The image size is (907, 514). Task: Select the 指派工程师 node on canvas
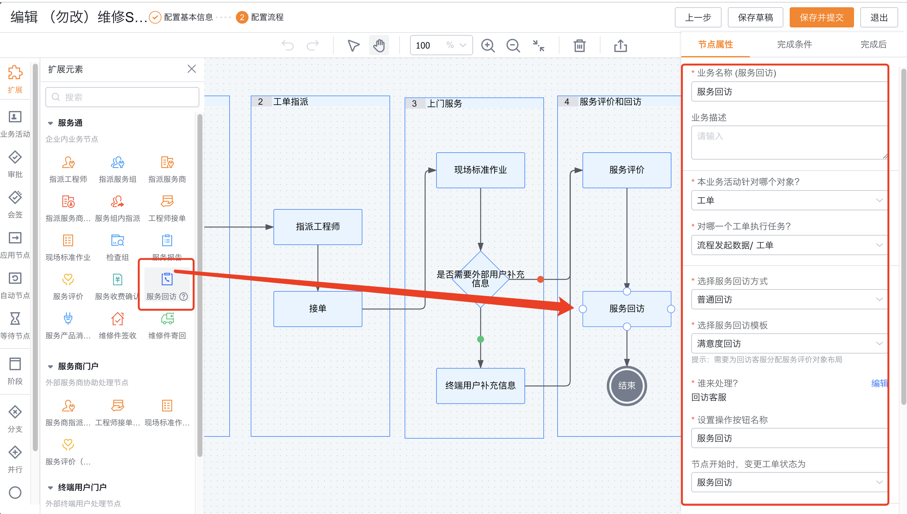pos(318,227)
